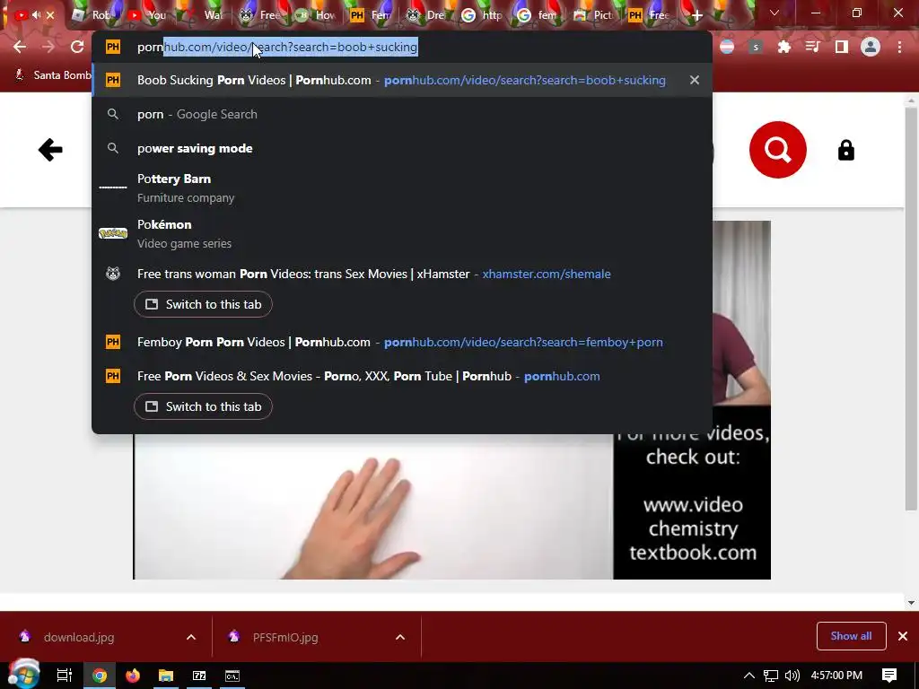This screenshot has height=689, width=919.
Task: Open Task View from taskbar
Action: (x=64, y=676)
